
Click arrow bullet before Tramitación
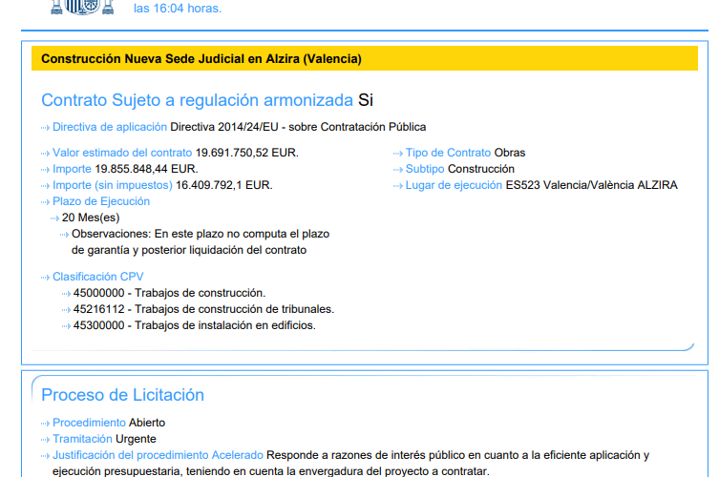(46, 439)
